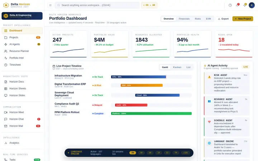Open the help icon in top bar

click(230, 5)
